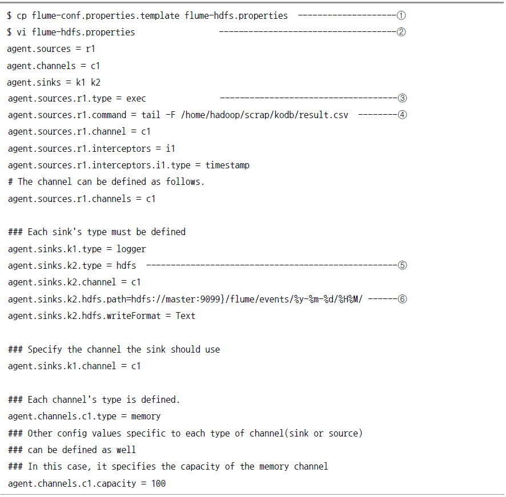Screen dimensions: 506x497
Task: Click the circled number 2 marker
Action: (401, 32)
